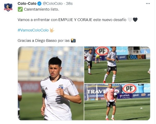Click the 38s timestamp link
This screenshot has height=124, width=156.
[x=69, y=4]
